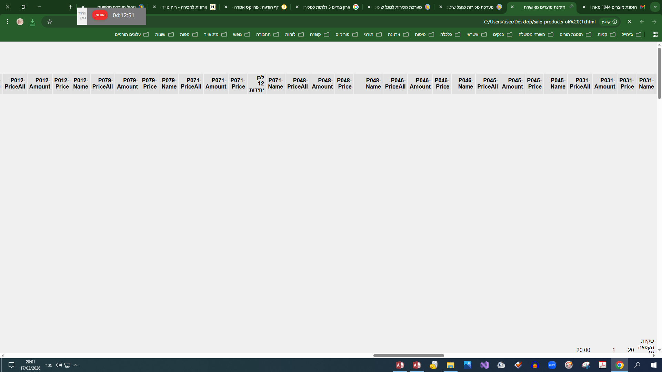Expand the tab search dropdown
Screen dimensions: 662x372
(655, 7)
